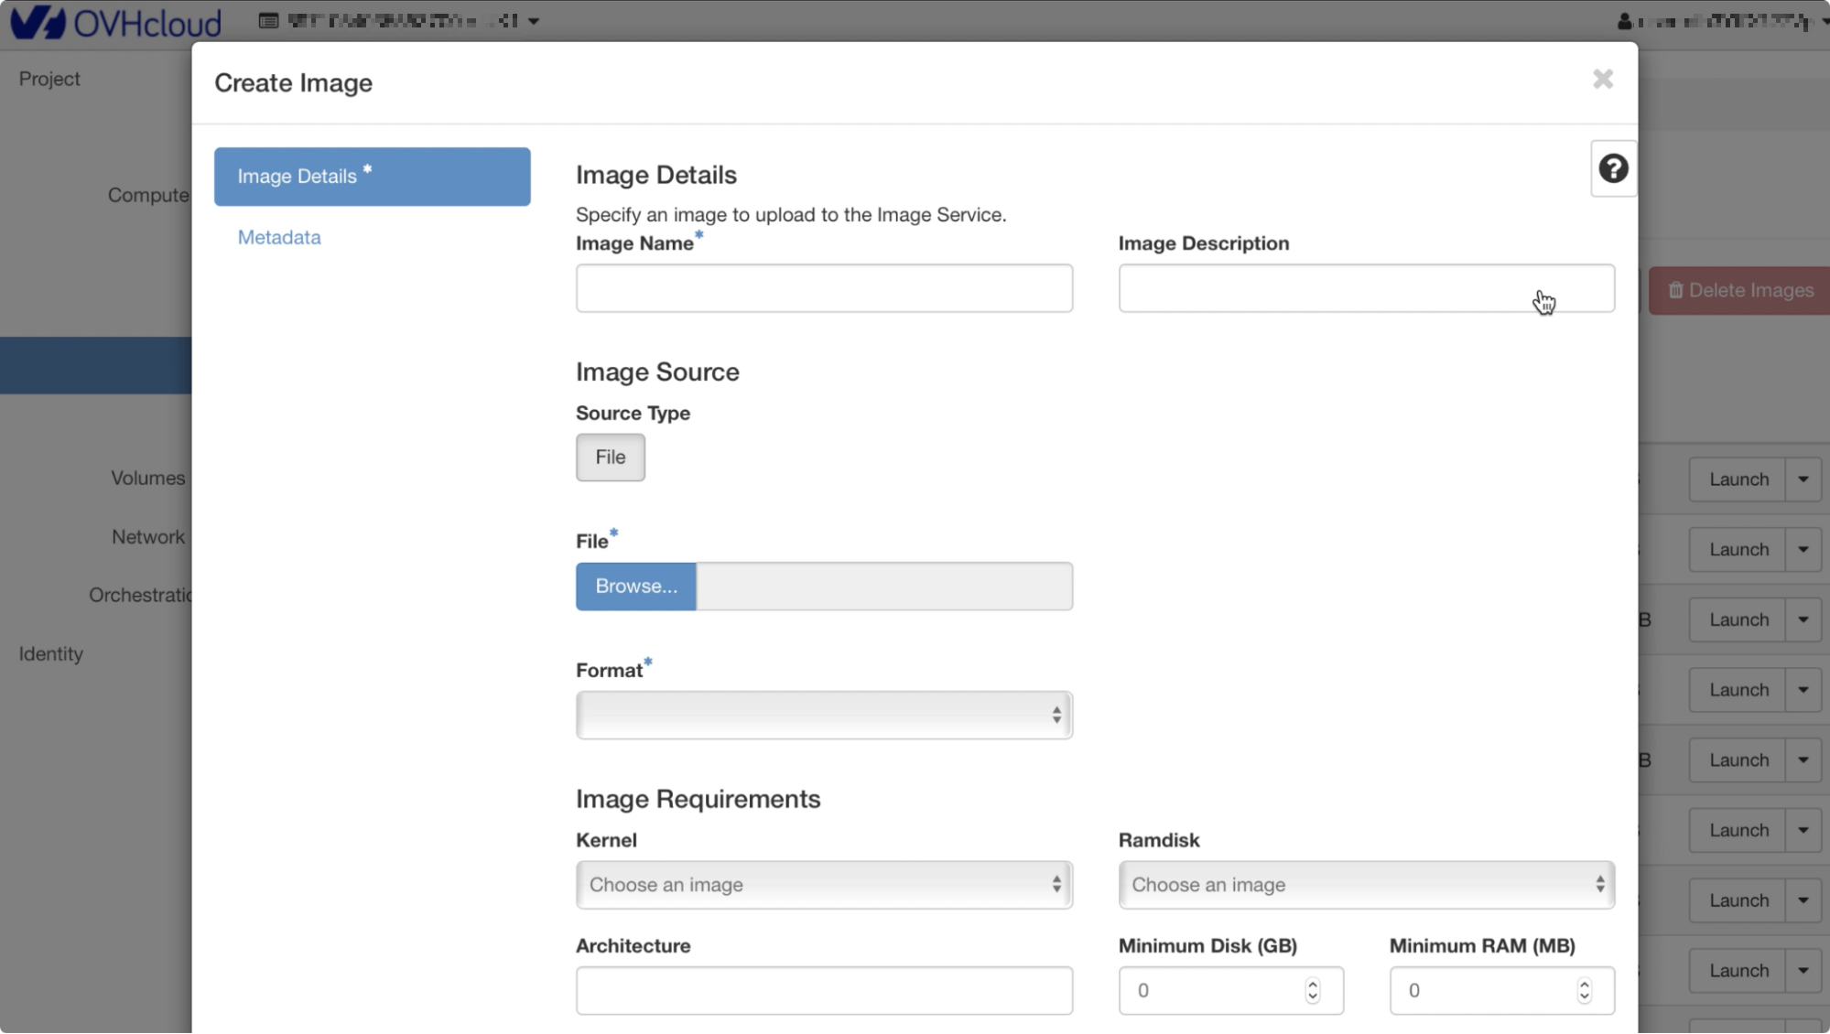The height and width of the screenshot is (1034, 1830).
Task: Increase Minimum Disk (GB) stepper
Action: point(1312,984)
